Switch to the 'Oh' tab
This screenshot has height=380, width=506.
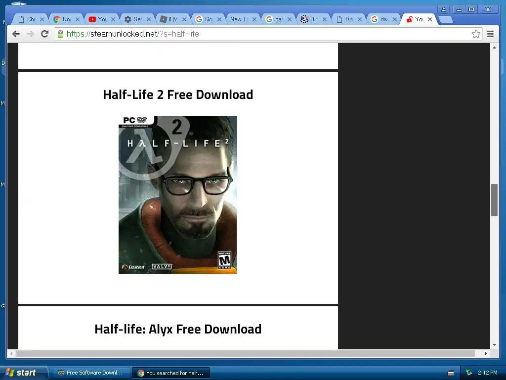pos(312,19)
